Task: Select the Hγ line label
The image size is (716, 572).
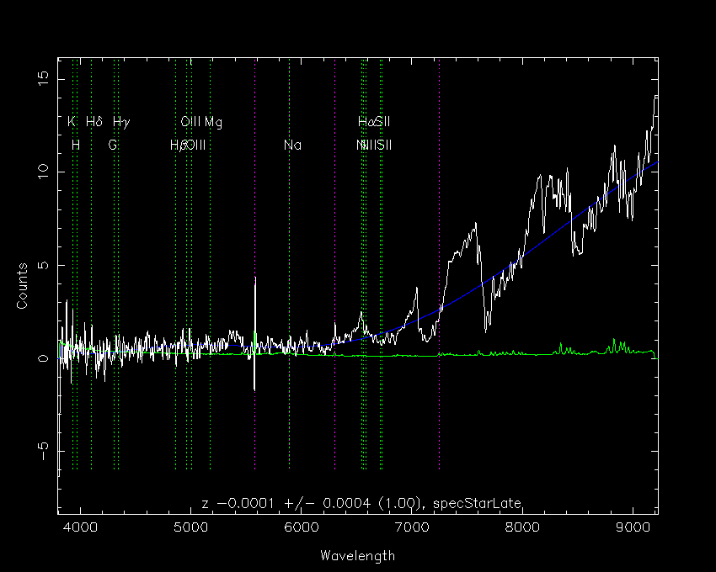Action: [121, 122]
